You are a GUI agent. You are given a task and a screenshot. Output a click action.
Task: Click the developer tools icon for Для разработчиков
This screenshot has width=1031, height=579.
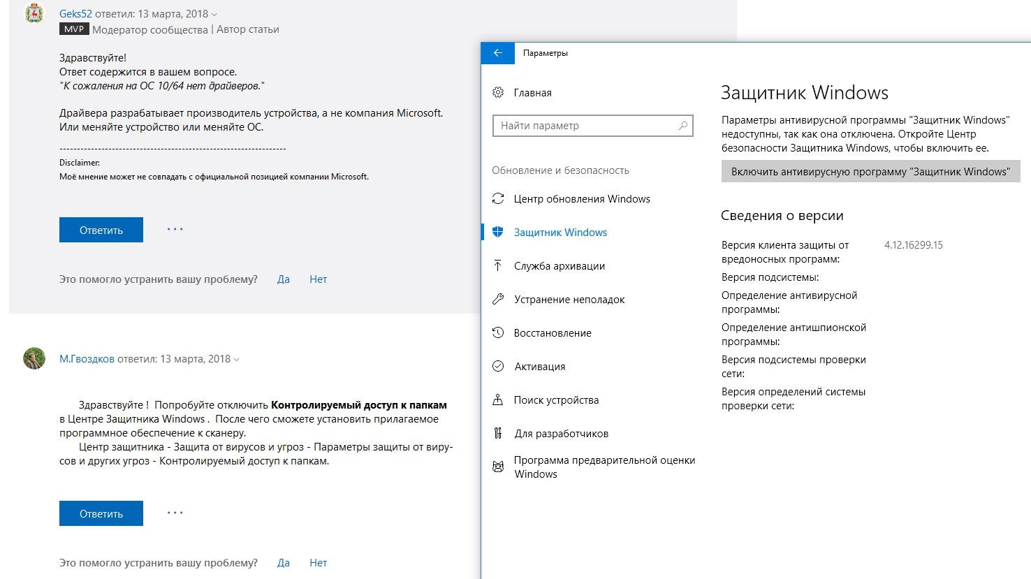pyautogui.click(x=498, y=433)
